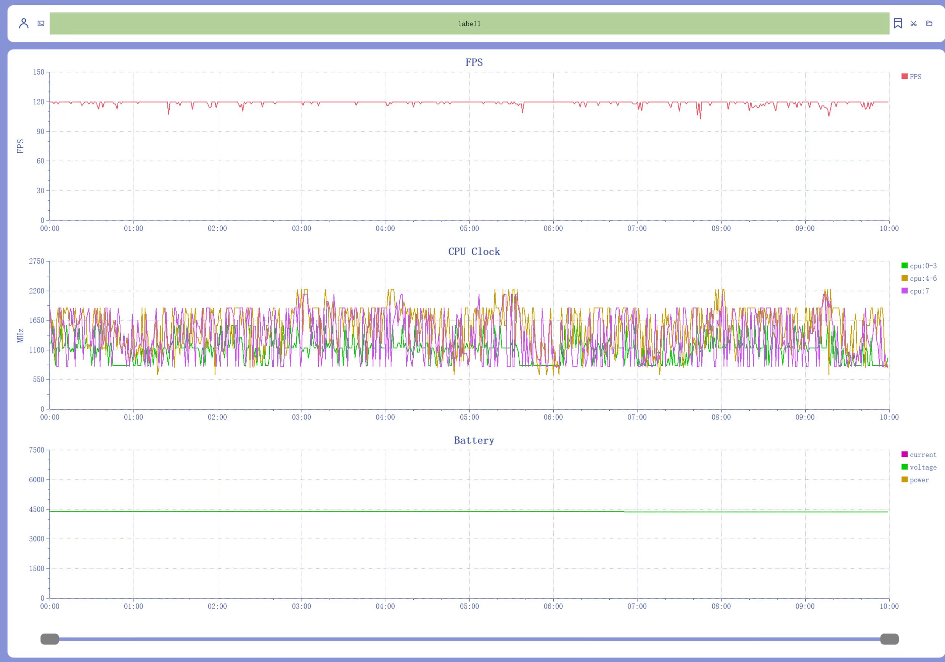
Task: Toggle the cpu:0-3 legend entry
Action: (x=919, y=266)
